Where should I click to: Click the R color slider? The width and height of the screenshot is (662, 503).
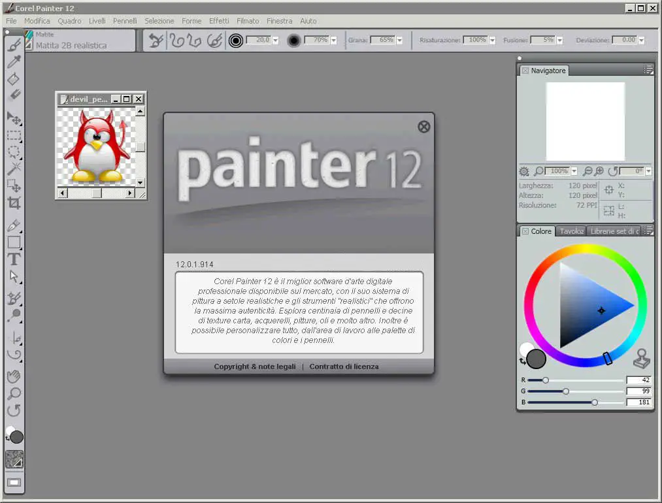pos(576,380)
